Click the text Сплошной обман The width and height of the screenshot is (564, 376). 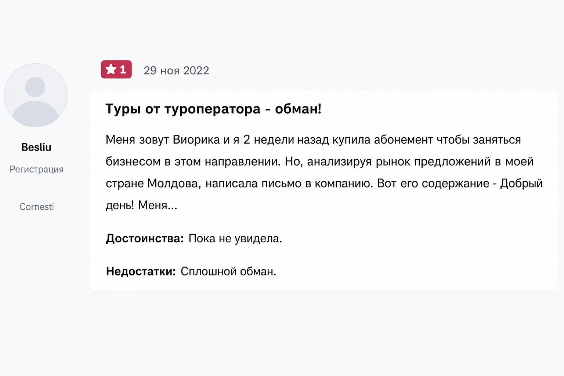coord(228,271)
